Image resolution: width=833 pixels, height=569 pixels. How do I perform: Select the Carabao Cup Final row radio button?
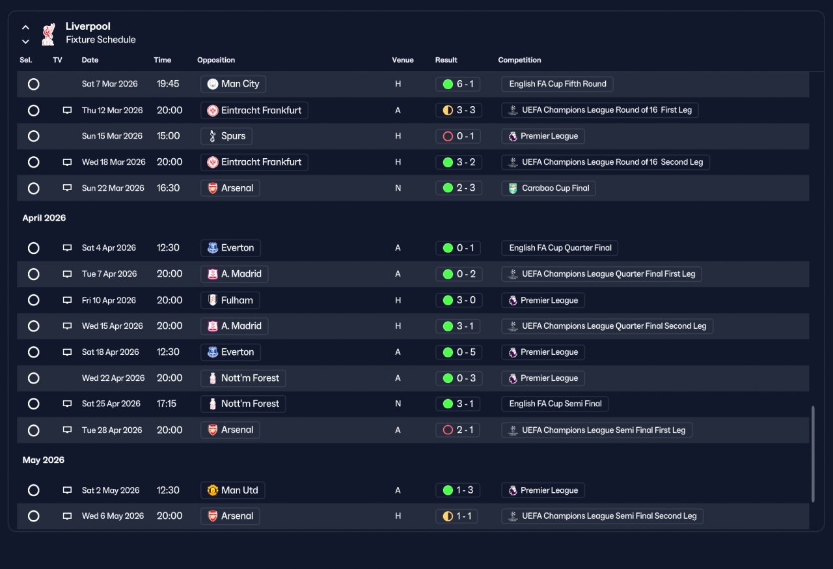34,188
